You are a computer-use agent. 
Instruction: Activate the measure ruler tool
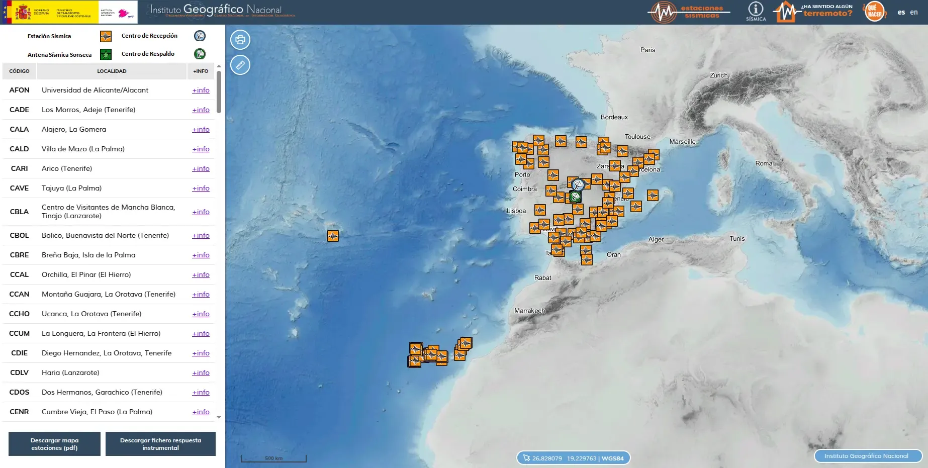point(240,65)
